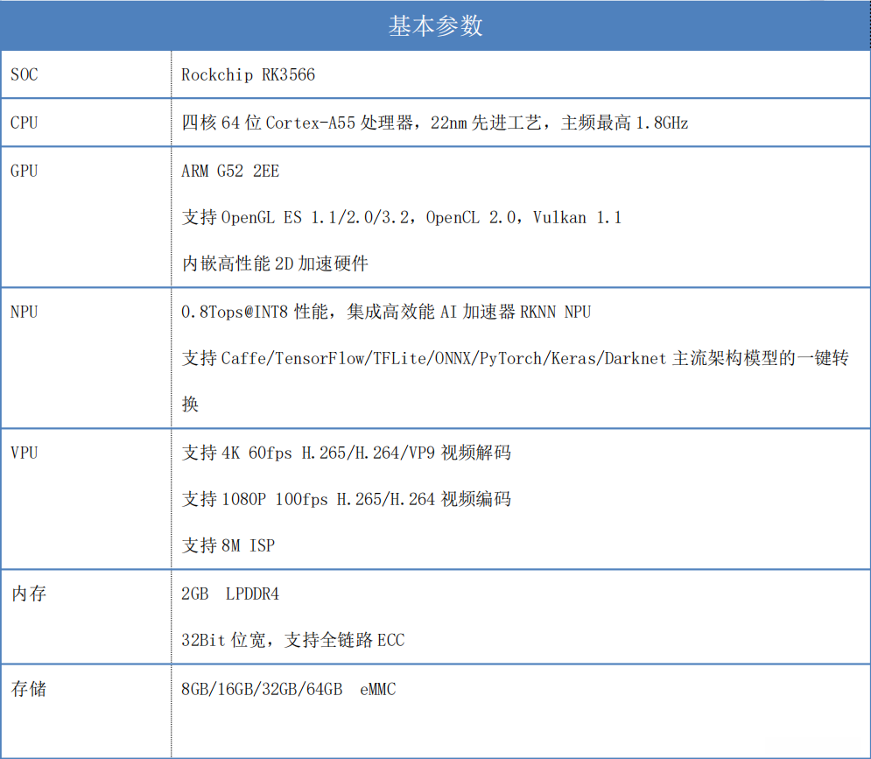Screen dimensions: 871x759
Task: Click the 8GB/16GB/32GB/64GB eMMC value
Action: tap(289, 689)
